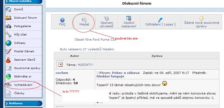Click the topic icon beside Téma: HLEDAT!!!
This screenshot has width=224, height=108.
click(60, 64)
